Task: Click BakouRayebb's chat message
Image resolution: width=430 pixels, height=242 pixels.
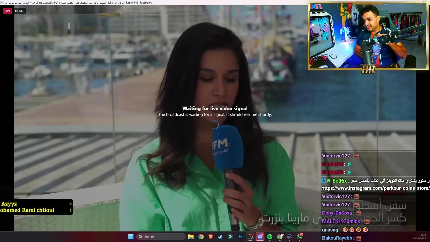Action: (x=342, y=238)
